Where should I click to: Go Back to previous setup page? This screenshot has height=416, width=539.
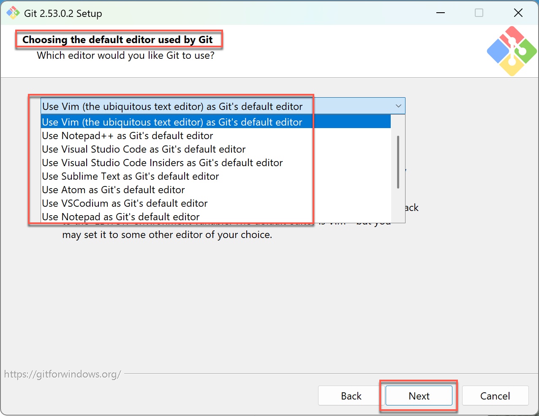pos(351,396)
